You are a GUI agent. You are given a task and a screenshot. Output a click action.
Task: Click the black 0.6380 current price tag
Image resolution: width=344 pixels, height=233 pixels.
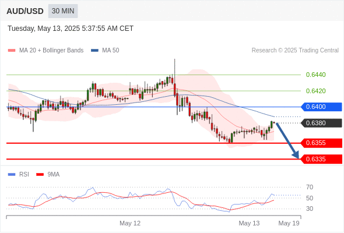pyautogui.click(x=321, y=123)
